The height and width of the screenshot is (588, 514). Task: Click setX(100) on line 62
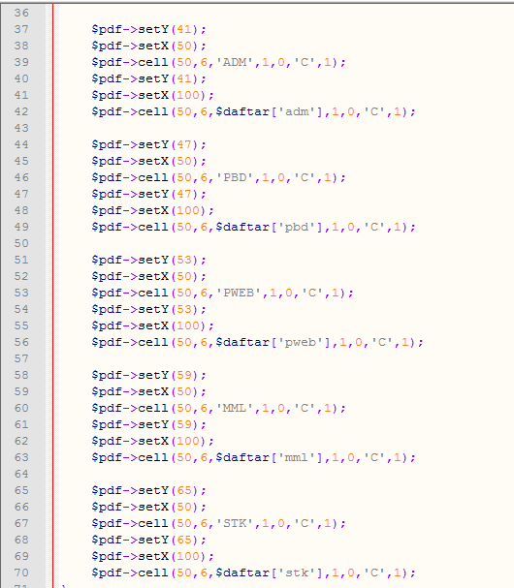(172, 441)
